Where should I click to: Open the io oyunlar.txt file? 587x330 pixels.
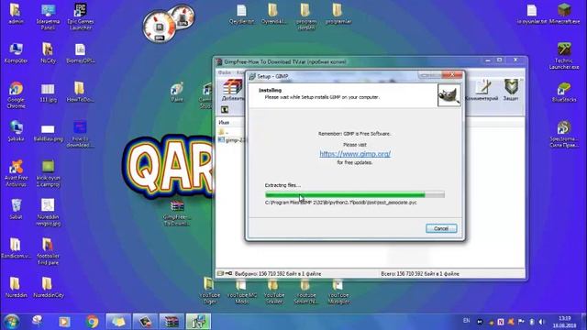(532, 14)
